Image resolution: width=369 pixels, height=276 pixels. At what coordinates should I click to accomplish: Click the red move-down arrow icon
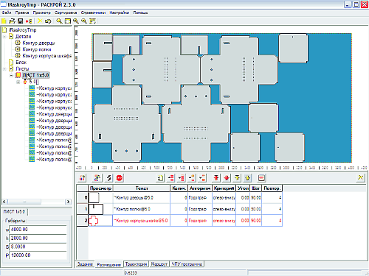(227, 178)
